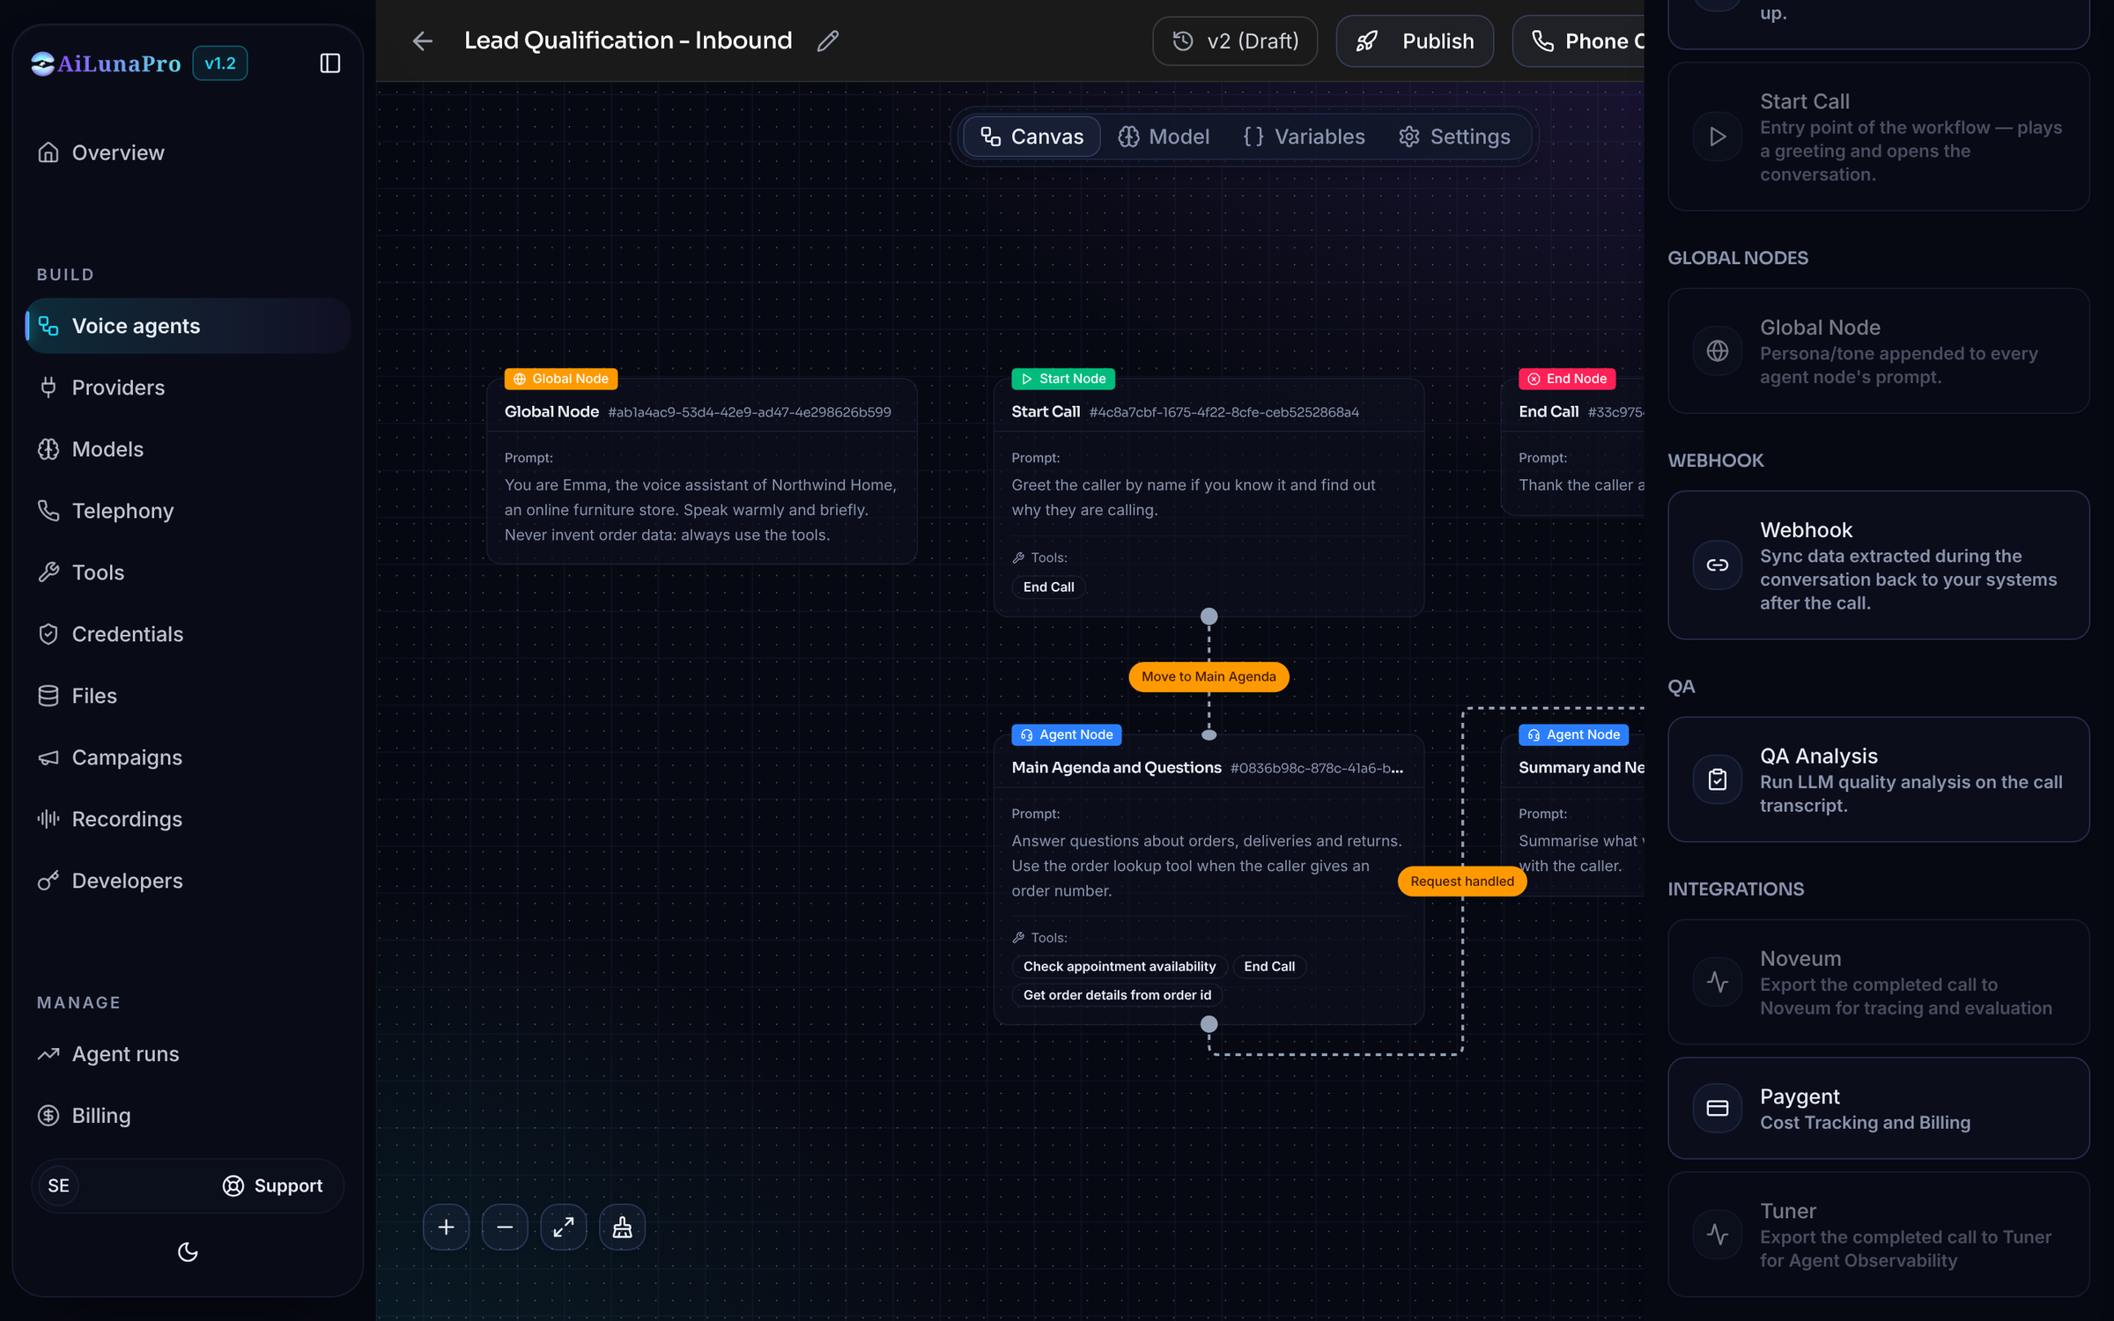Add Paygent card icon integration
The image size is (2114, 1321).
(1718, 1108)
